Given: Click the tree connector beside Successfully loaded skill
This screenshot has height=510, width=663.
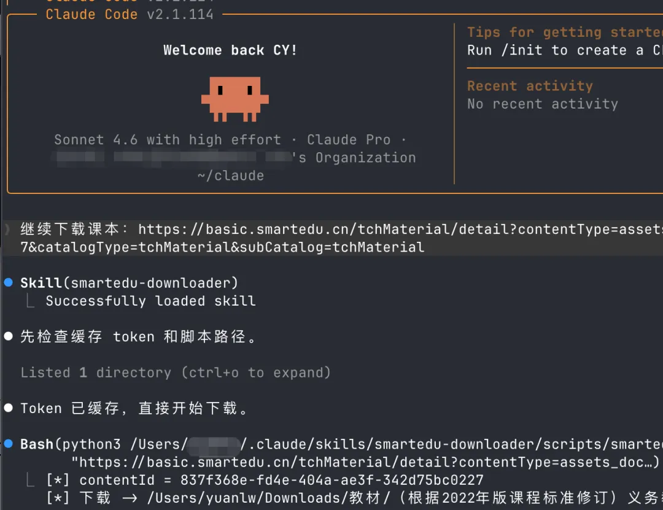Looking at the screenshot, I should tap(30, 300).
